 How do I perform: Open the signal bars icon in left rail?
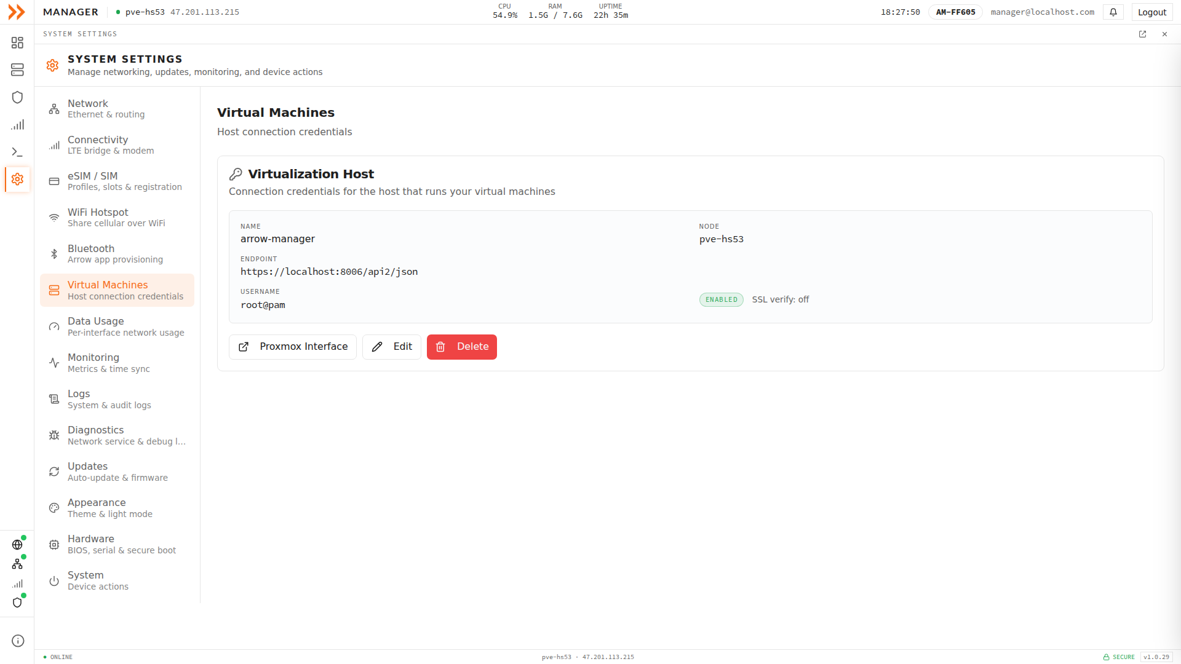(17, 125)
